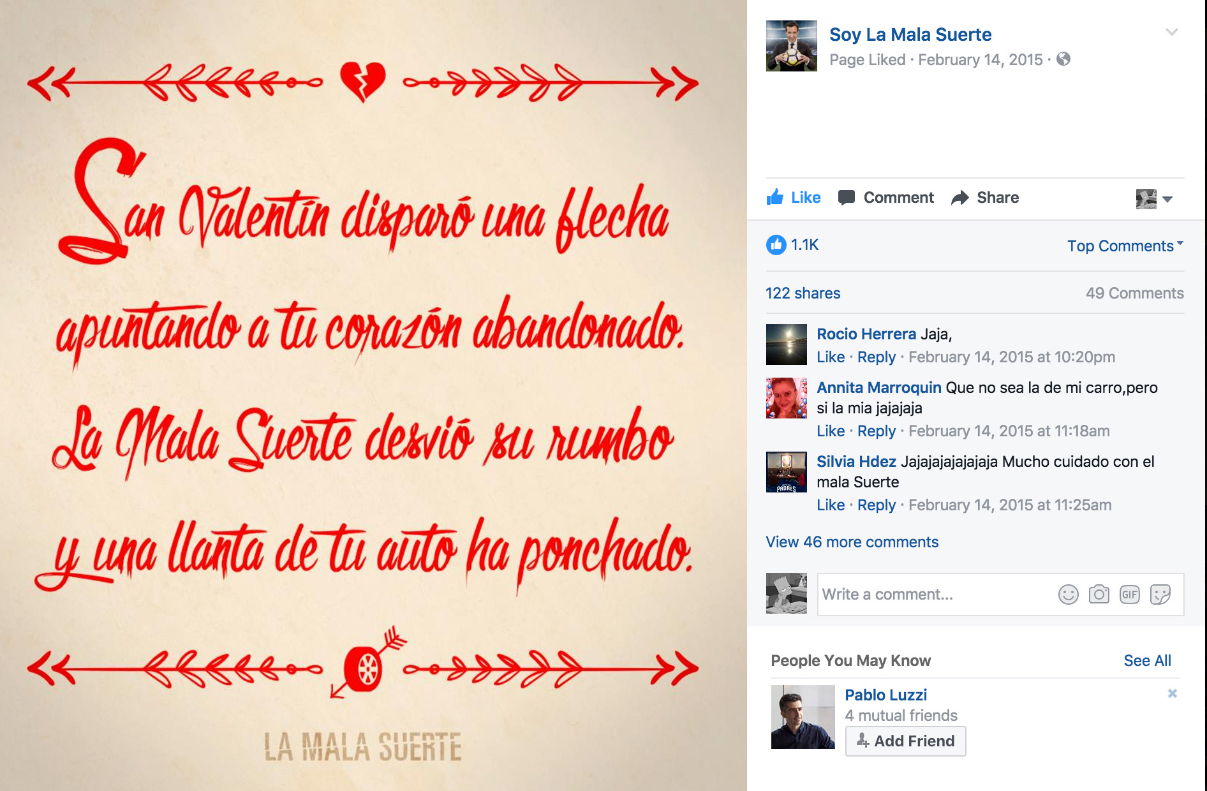This screenshot has width=1207, height=791.
Task: Dismiss Pablo Luzzi friend suggestion
Action: click(x=1172, y=693)
